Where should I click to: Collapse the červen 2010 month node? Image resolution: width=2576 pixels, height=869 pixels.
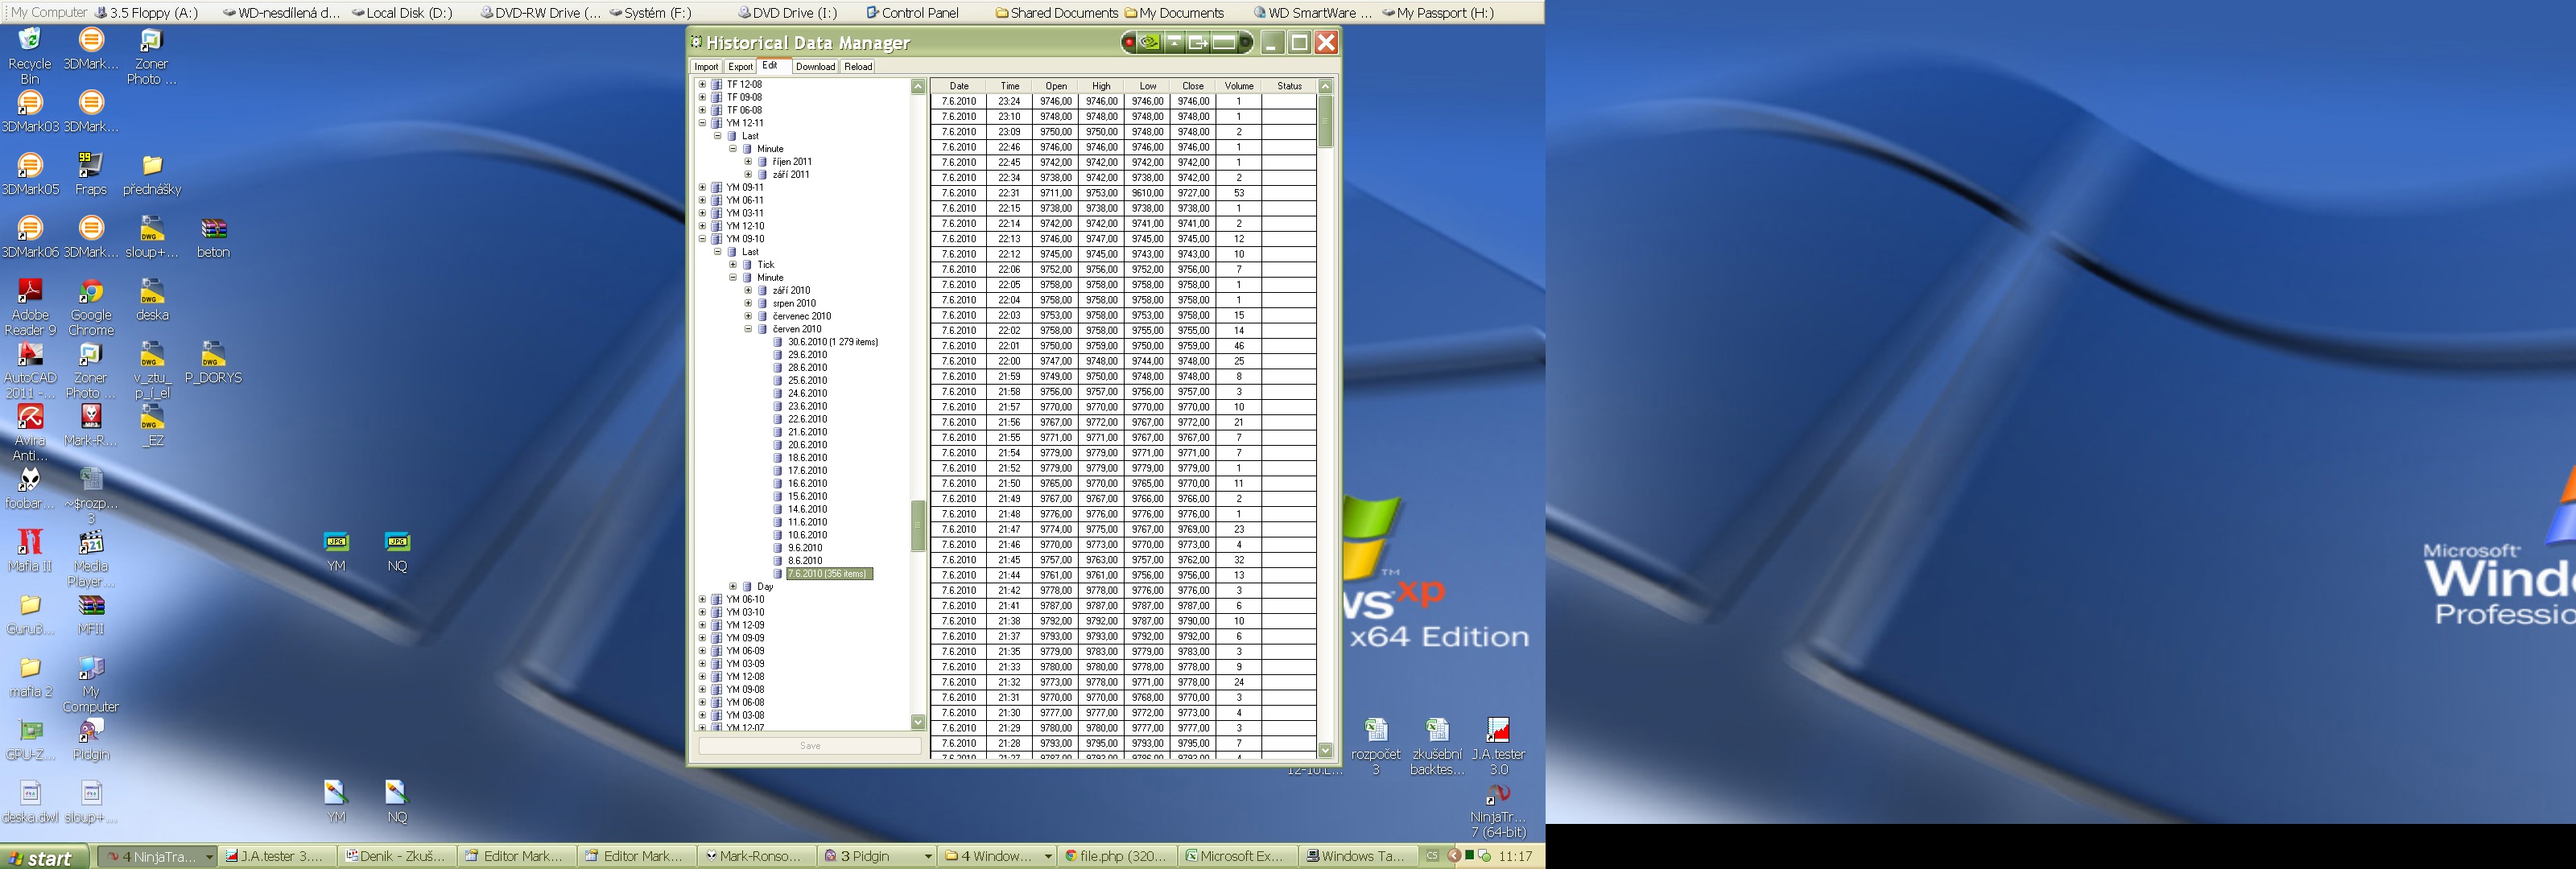[x=748, y=329]
